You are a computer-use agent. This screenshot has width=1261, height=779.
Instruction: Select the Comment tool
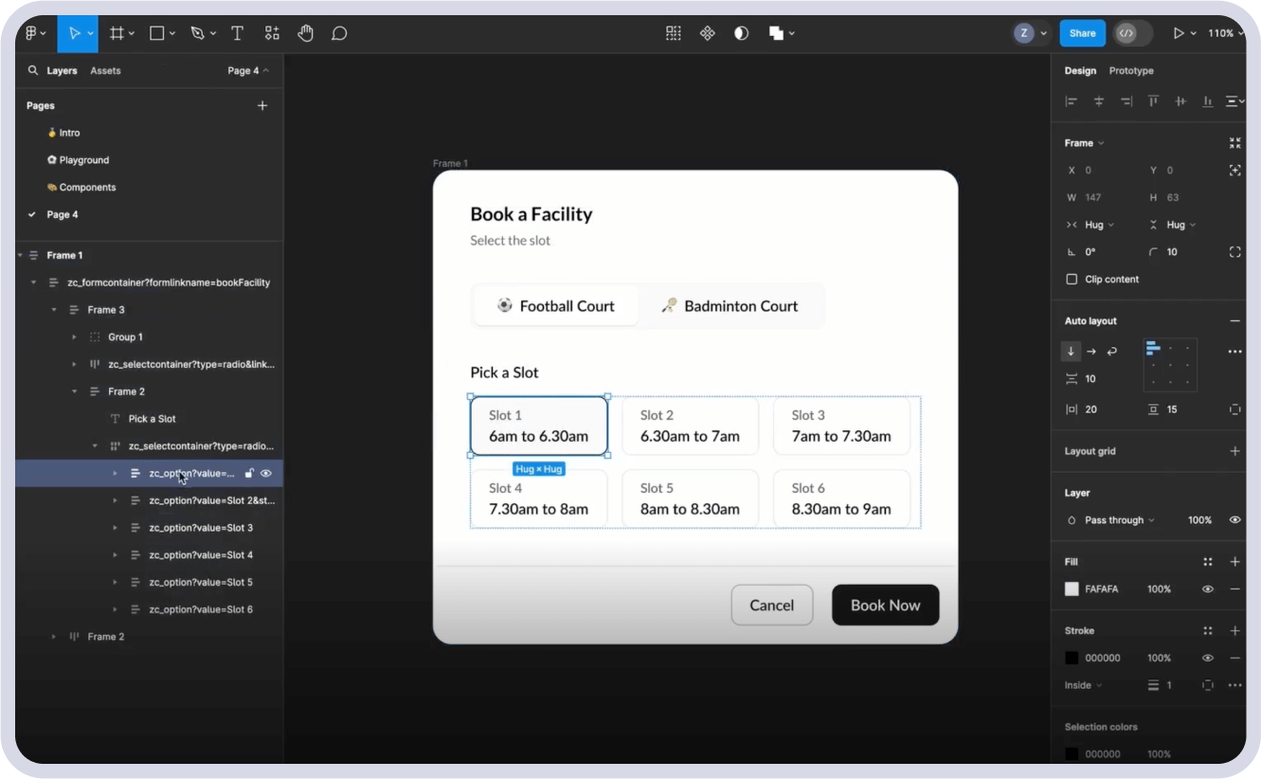pyautogui.click(x=339, y=33)
